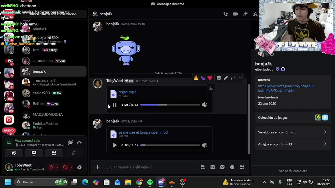Open benja7k's Instagram biography link
Image resolution: width=335 pixels, height=188 pixels.
pyautogui.click(x=286, y=88)
